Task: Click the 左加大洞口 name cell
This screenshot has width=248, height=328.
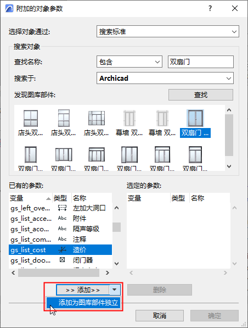Action: (x=89, y=208)
